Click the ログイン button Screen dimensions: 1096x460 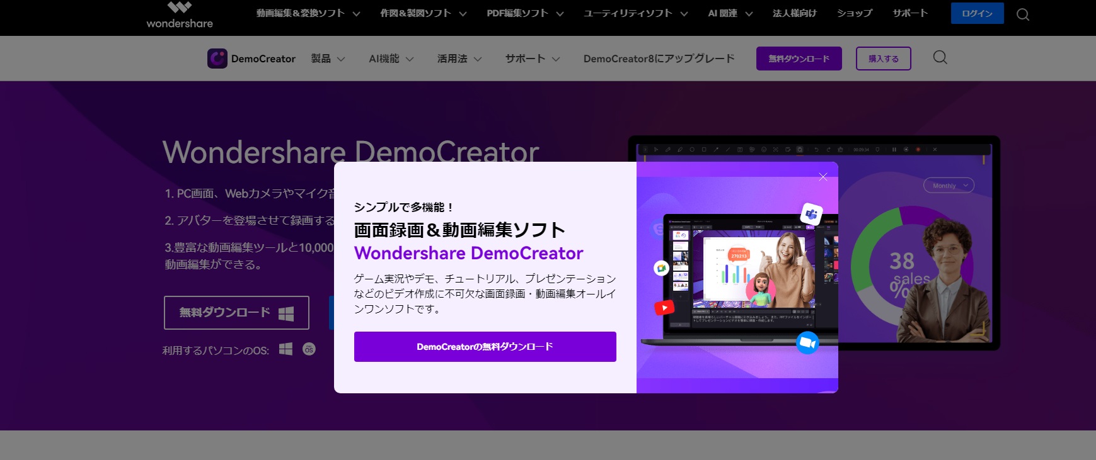[977, 13]
